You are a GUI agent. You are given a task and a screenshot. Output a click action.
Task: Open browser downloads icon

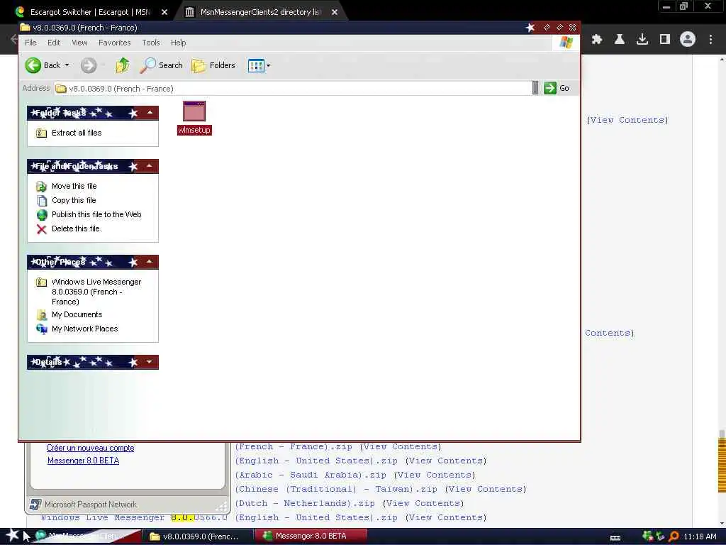tap(642, 40)
